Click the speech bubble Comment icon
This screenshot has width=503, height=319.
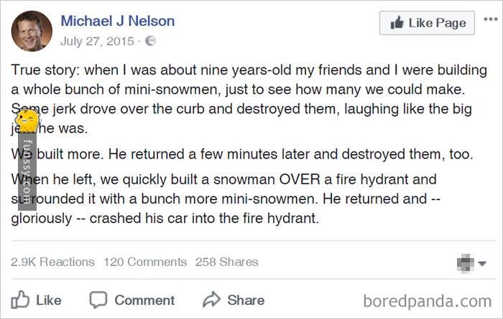coord(98,300)
